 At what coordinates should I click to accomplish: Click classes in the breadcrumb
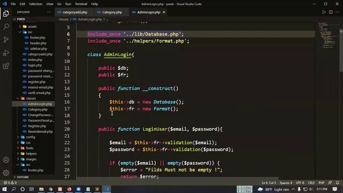pos(63,19)
